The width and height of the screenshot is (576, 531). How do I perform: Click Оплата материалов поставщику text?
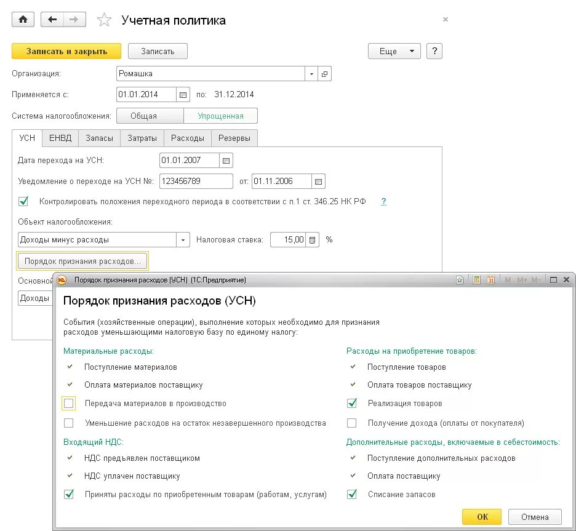pyautogui.click(x=143, y=385)
